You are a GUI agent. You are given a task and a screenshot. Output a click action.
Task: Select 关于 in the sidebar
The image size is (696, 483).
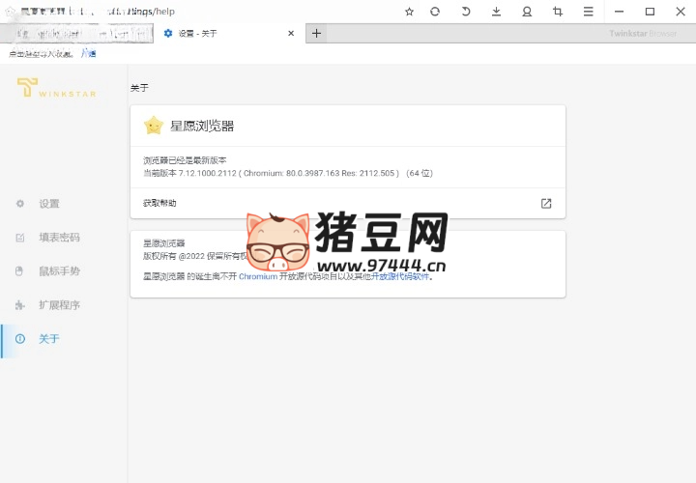[49, 339]
